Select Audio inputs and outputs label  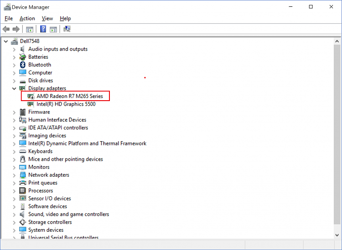pos(58,49)
